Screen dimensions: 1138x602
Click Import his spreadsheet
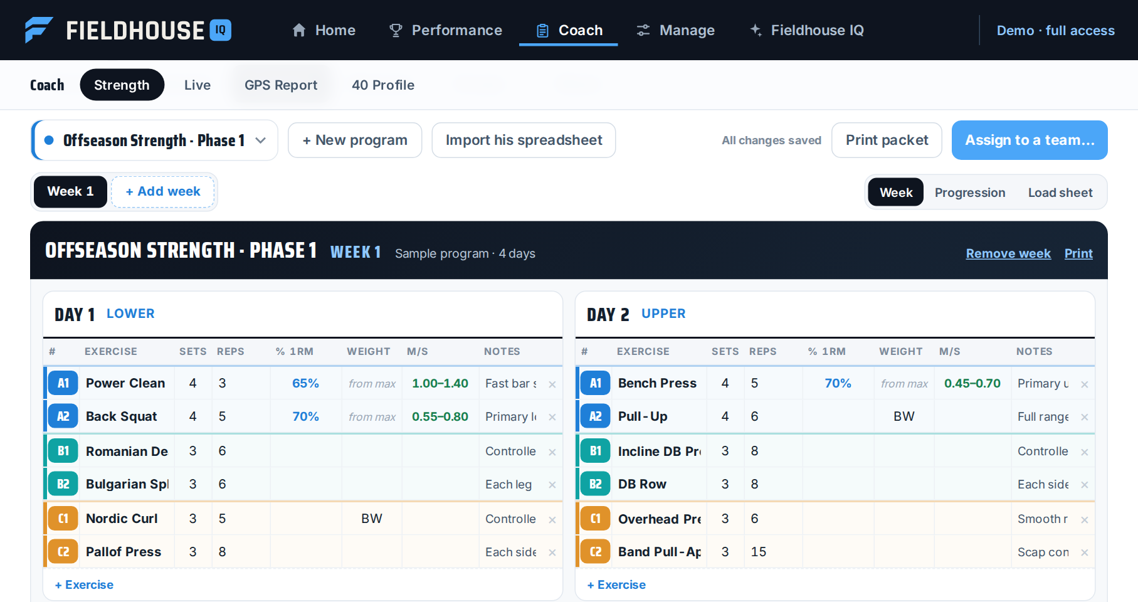click(x=524, y=140)
